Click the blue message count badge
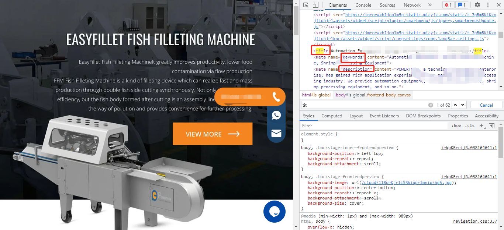 click(x=462, y=5)
